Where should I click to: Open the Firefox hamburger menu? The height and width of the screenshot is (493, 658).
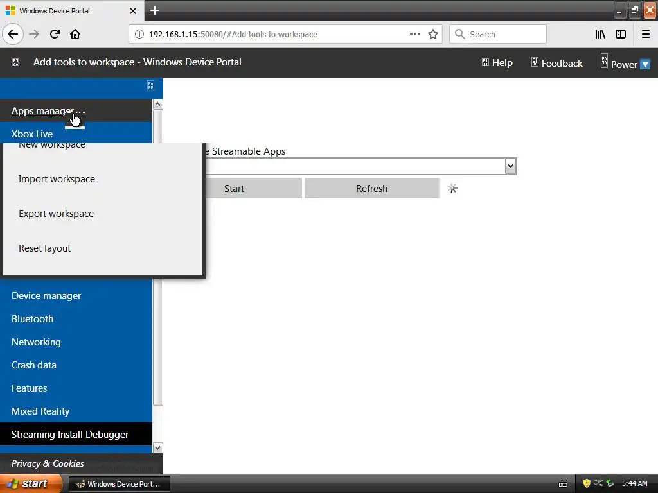[x=646, y=35]
